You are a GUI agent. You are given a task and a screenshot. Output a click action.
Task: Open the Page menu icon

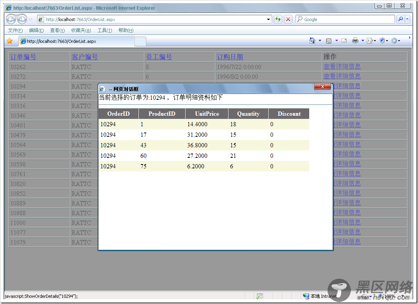[x=370, y=41]
